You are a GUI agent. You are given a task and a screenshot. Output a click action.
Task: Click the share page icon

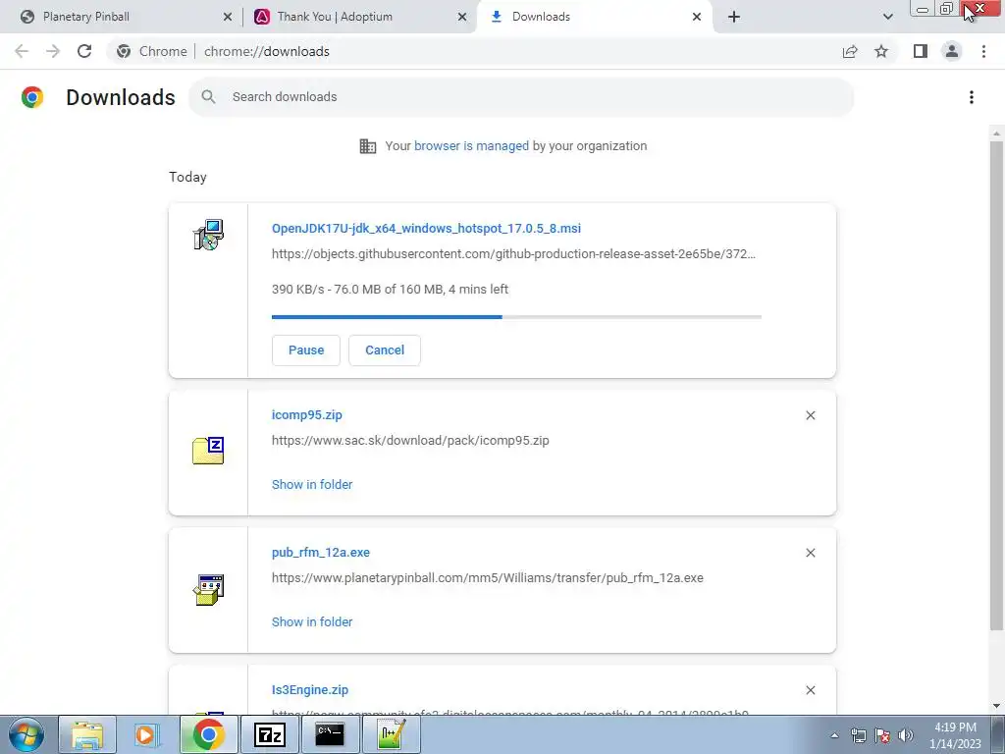pyautogui.click(x=850, y=51)
